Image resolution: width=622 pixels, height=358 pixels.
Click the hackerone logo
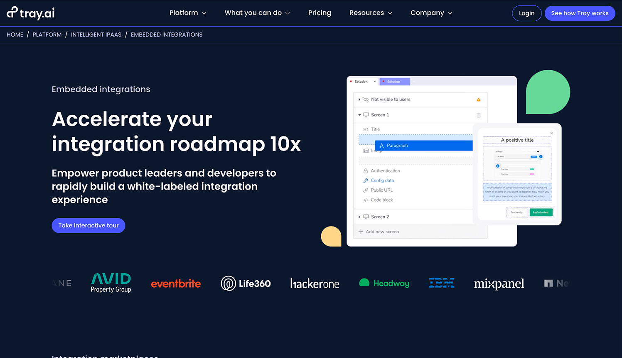coord(315,284)
